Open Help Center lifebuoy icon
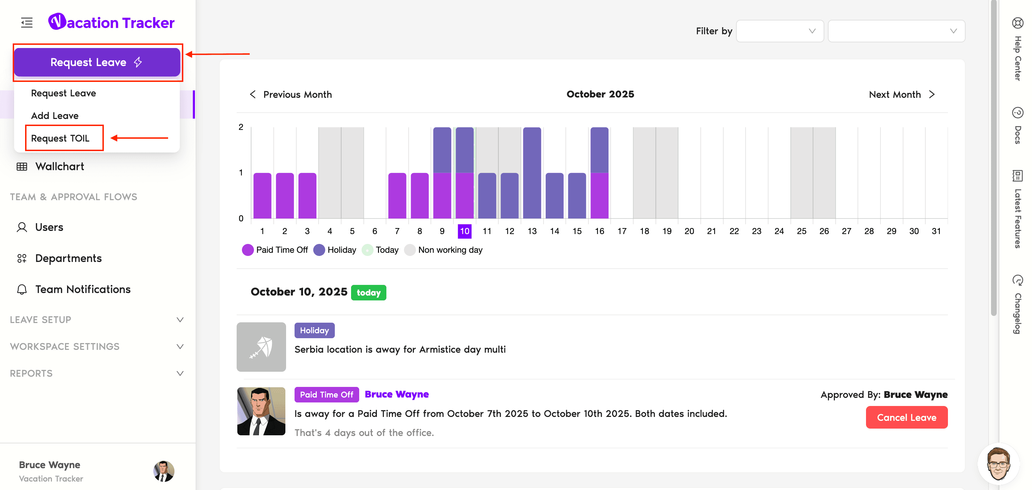 (x=1017, y=23)
